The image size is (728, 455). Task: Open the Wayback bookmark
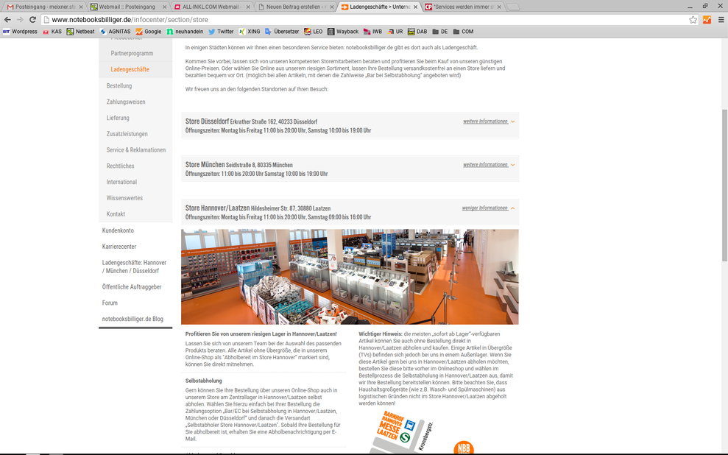(x=343, y=32)
